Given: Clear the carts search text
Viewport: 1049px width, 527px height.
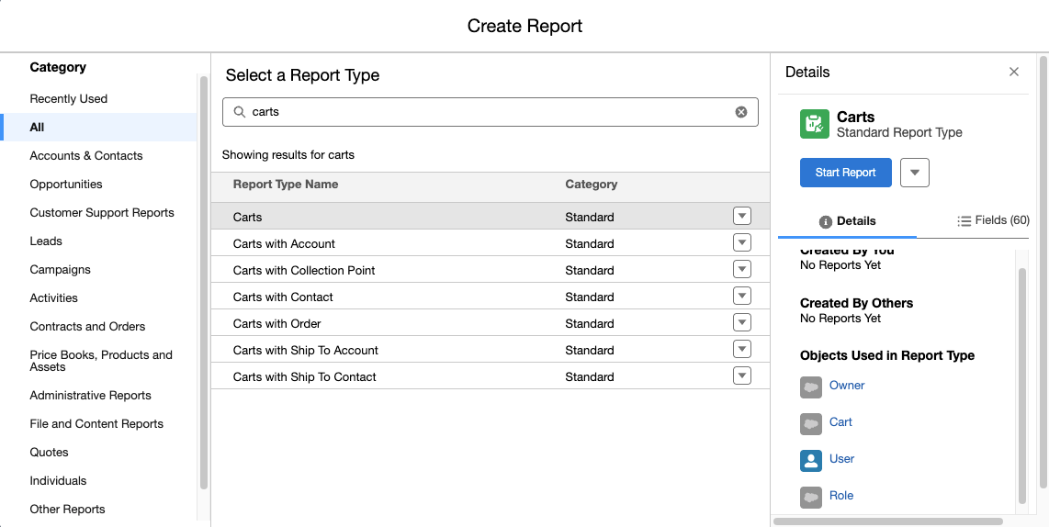Looking at the screenshot, I should click(741, 112).
